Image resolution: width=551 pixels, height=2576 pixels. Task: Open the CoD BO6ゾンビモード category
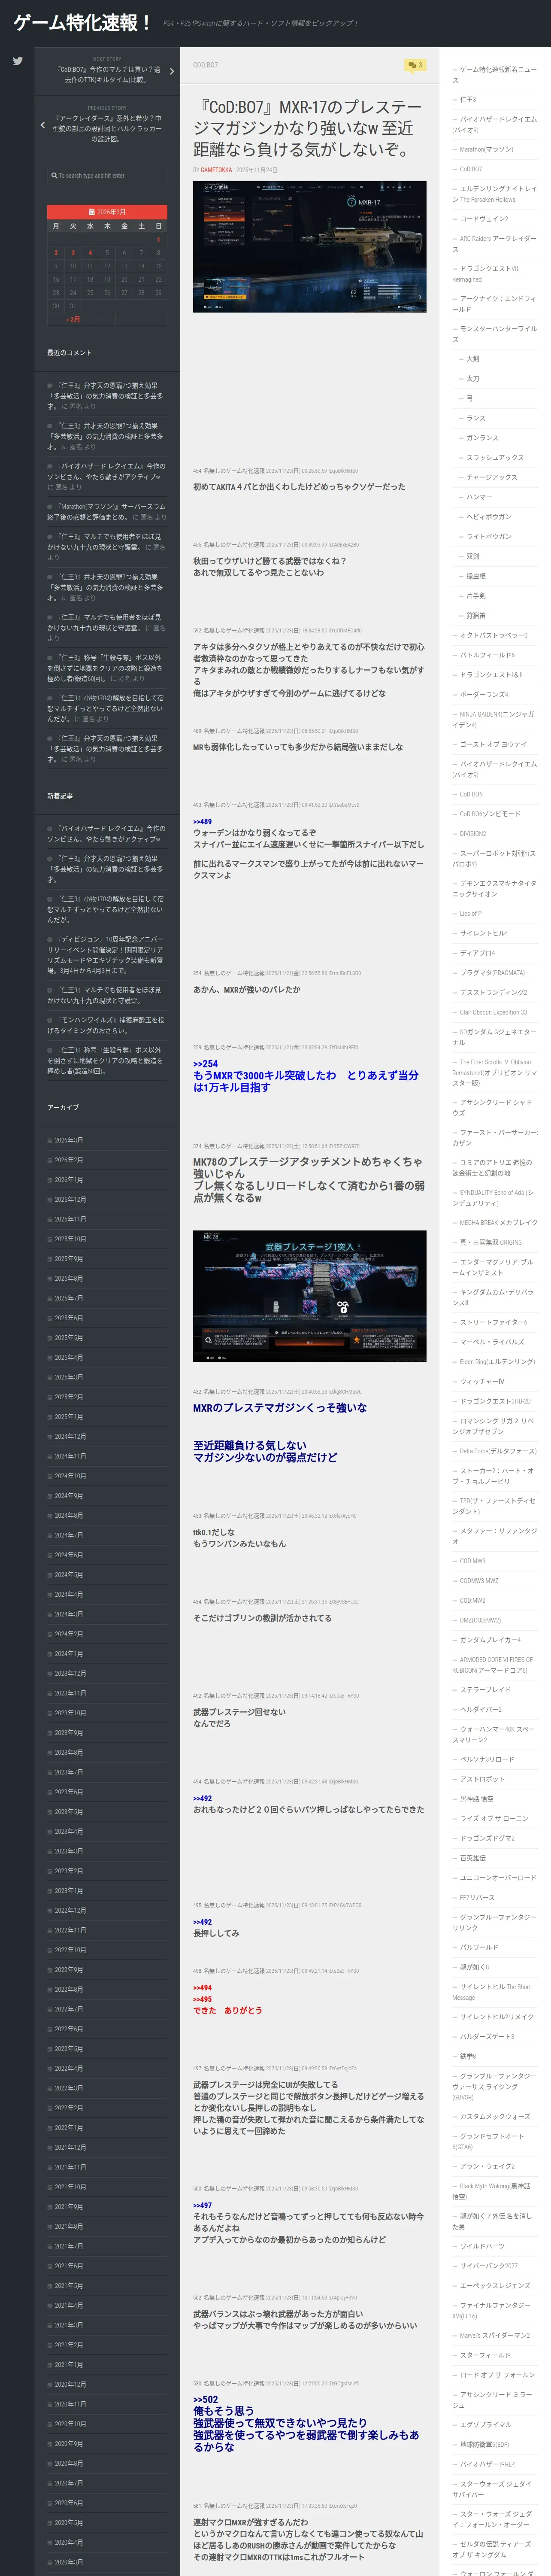tap(489, 814)
